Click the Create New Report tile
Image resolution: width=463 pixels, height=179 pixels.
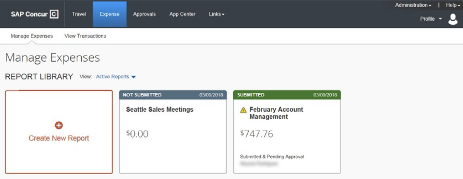click(x=59, y=132)
